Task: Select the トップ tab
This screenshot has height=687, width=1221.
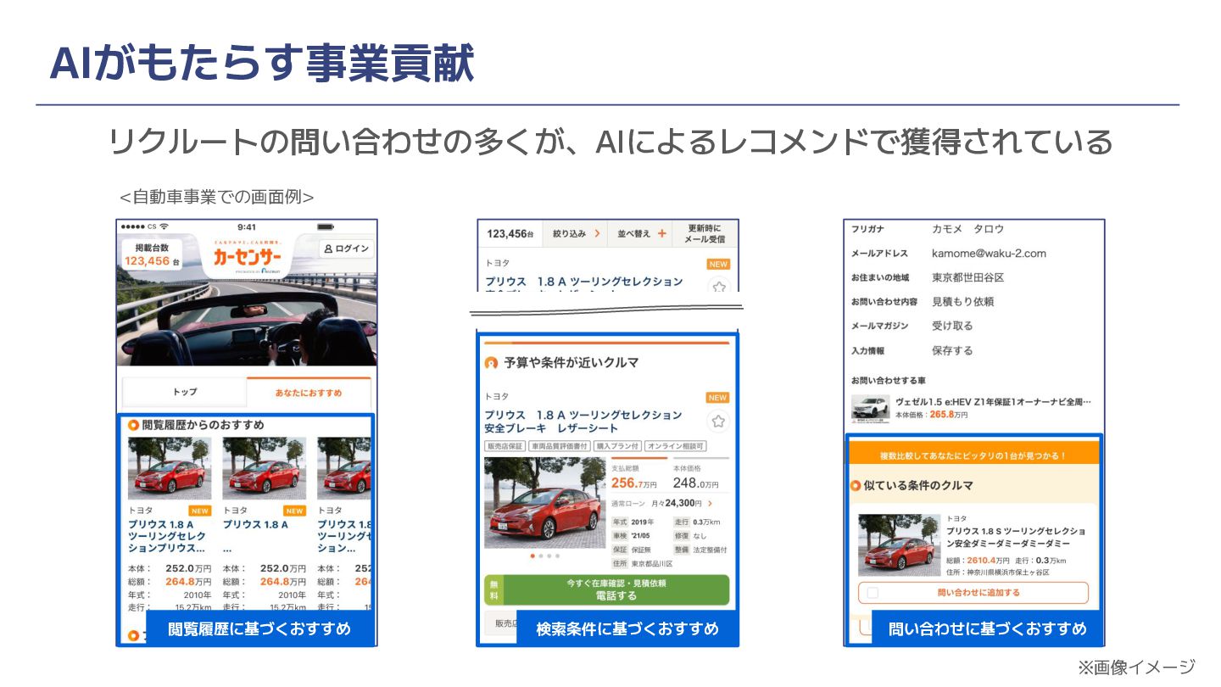Action: [185, 392]
